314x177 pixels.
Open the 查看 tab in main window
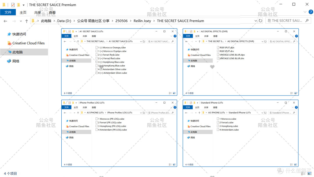pyautogui.click(x=52, y=13)
